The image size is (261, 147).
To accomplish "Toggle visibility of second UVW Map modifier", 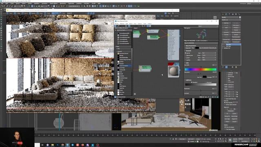I will [223, 46].
